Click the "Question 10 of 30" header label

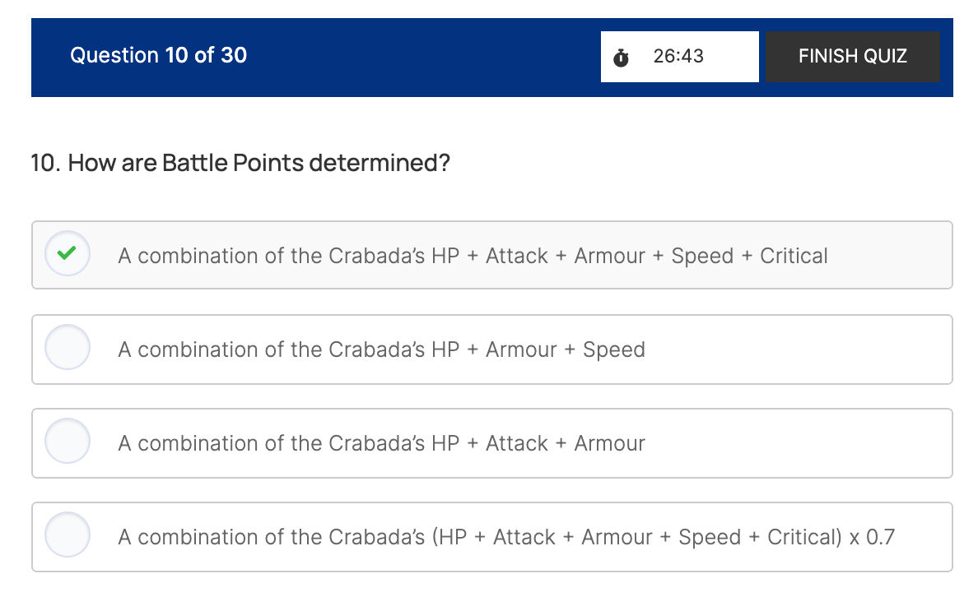[x=158, y=55]
